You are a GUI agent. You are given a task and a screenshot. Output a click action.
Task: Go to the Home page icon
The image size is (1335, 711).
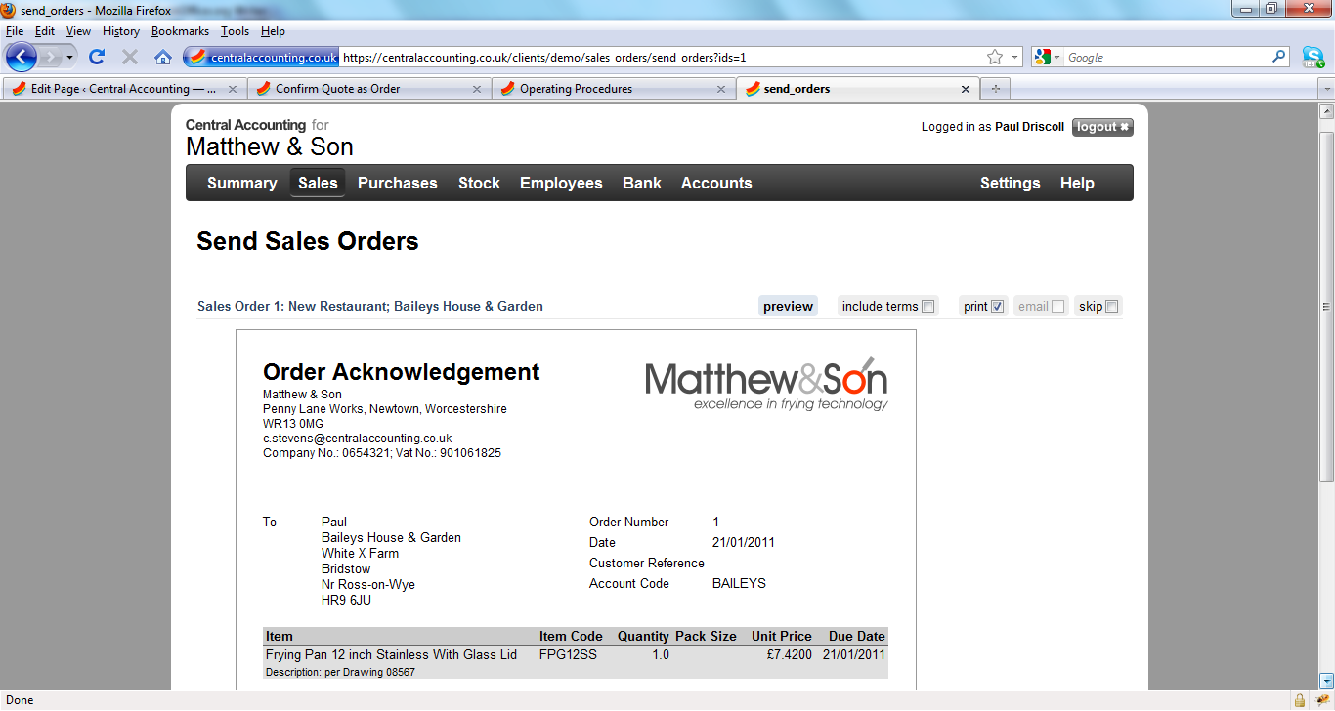click(x=163, y=57)
